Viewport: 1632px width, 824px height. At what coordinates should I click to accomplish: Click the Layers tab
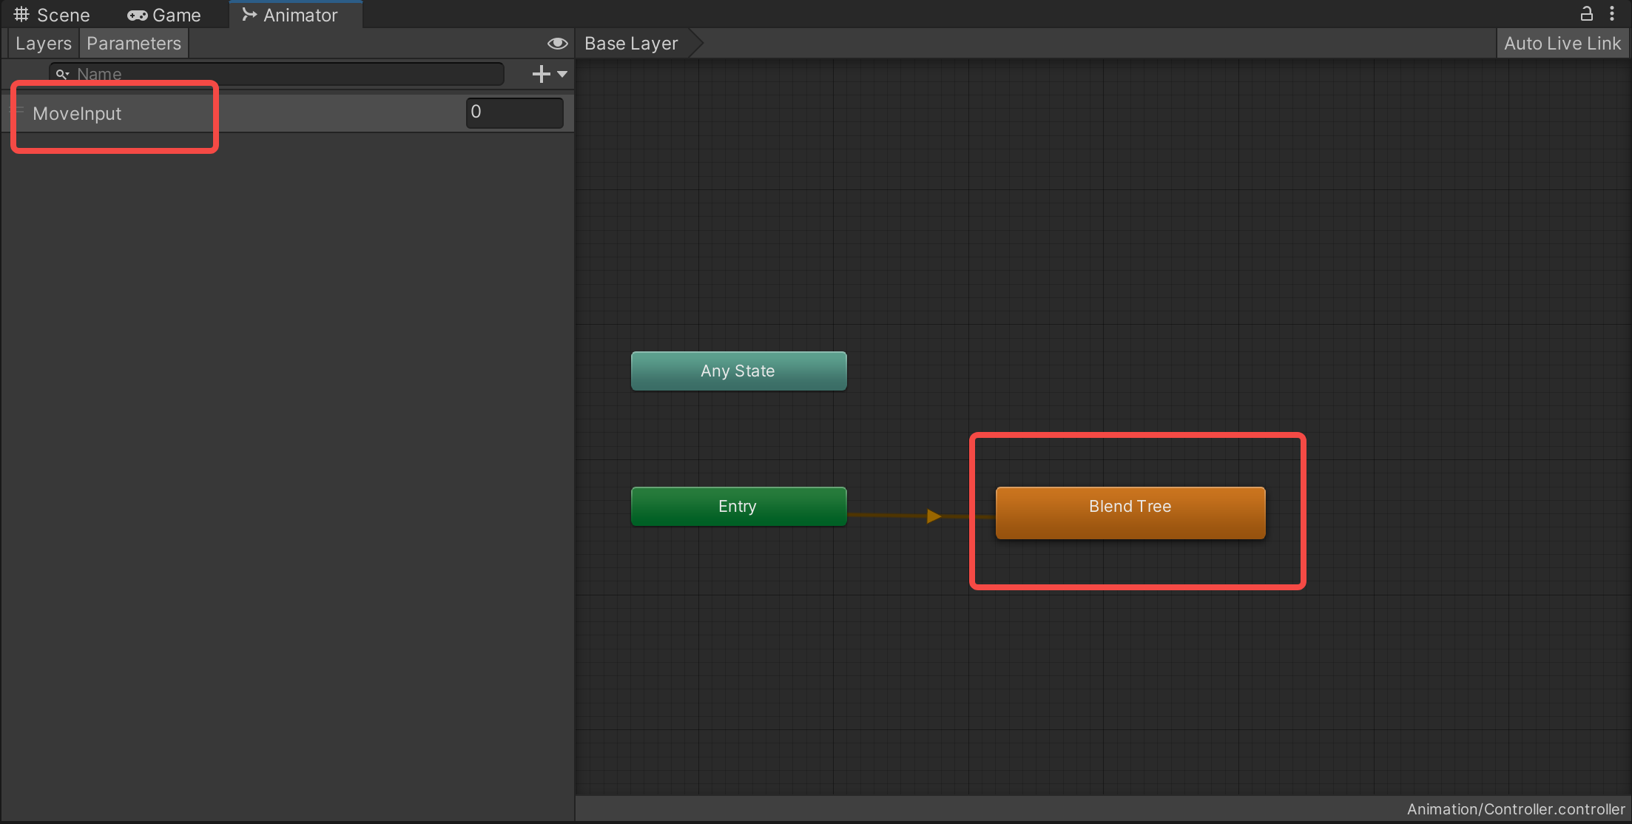[42, 43]
